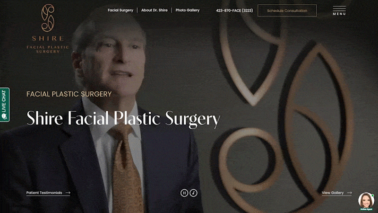Click the arrow next to Patient Testimonials
378x213 pixels.
[x=68, y=193]
